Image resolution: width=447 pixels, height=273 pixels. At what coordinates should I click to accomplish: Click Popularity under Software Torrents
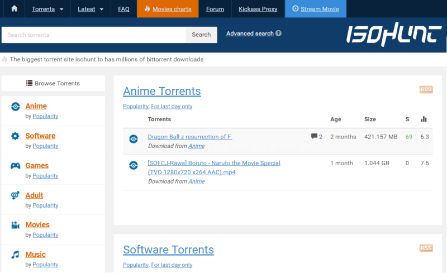click(136, 265)
